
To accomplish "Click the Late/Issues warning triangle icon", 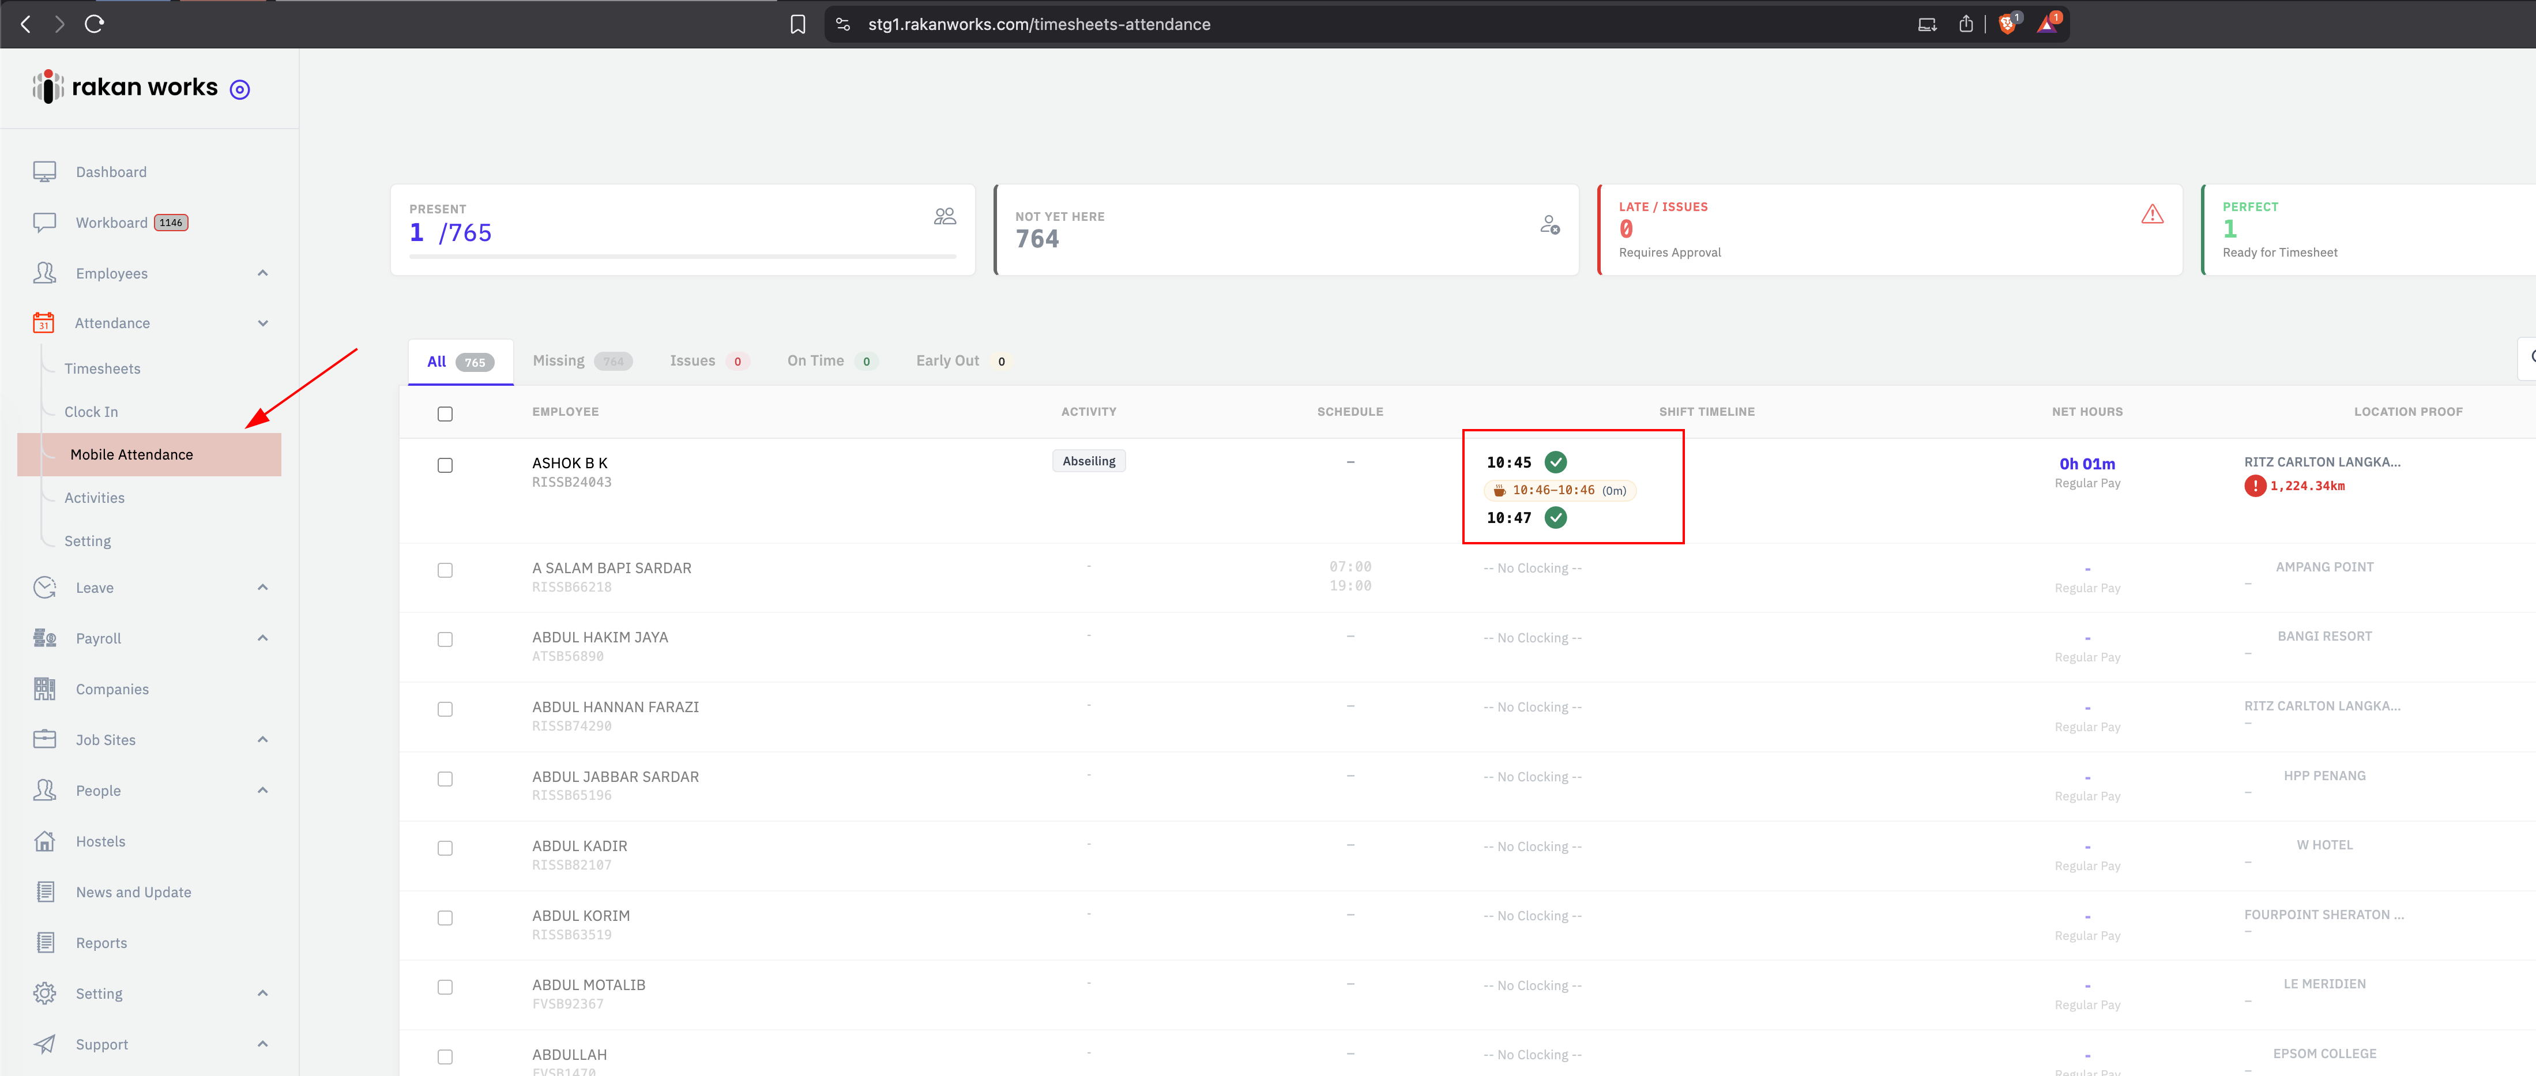I will click(2152, 213).
